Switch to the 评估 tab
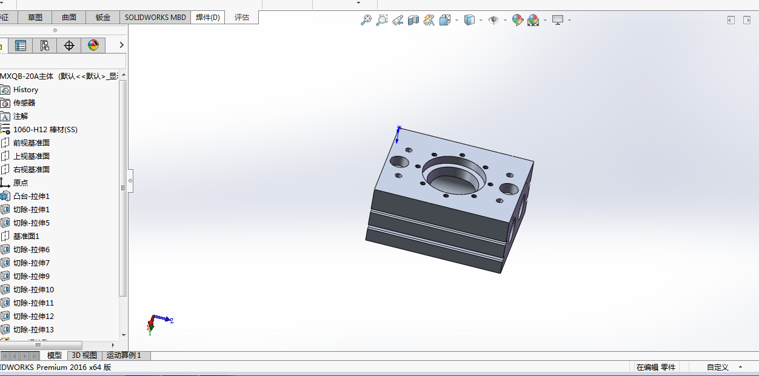This screenshot has width=759, height=376. coord(242,18)
